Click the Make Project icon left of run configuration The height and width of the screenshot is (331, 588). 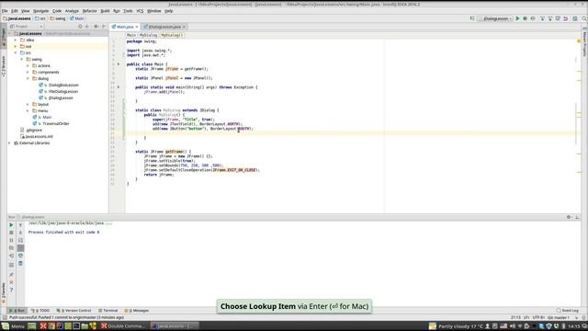point(472,18)
